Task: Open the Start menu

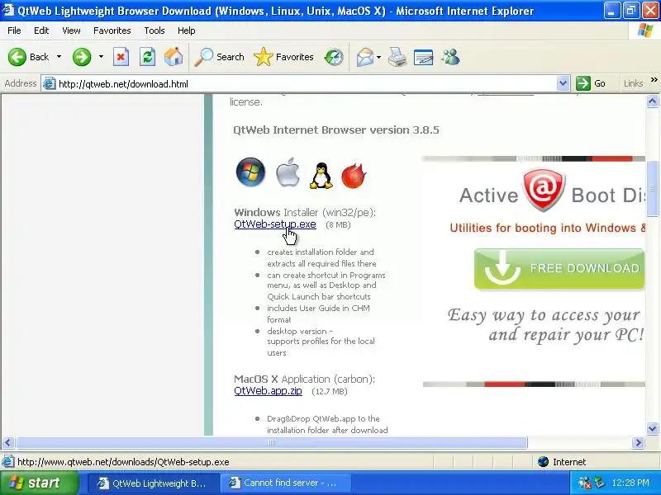Action: point(39,483)
